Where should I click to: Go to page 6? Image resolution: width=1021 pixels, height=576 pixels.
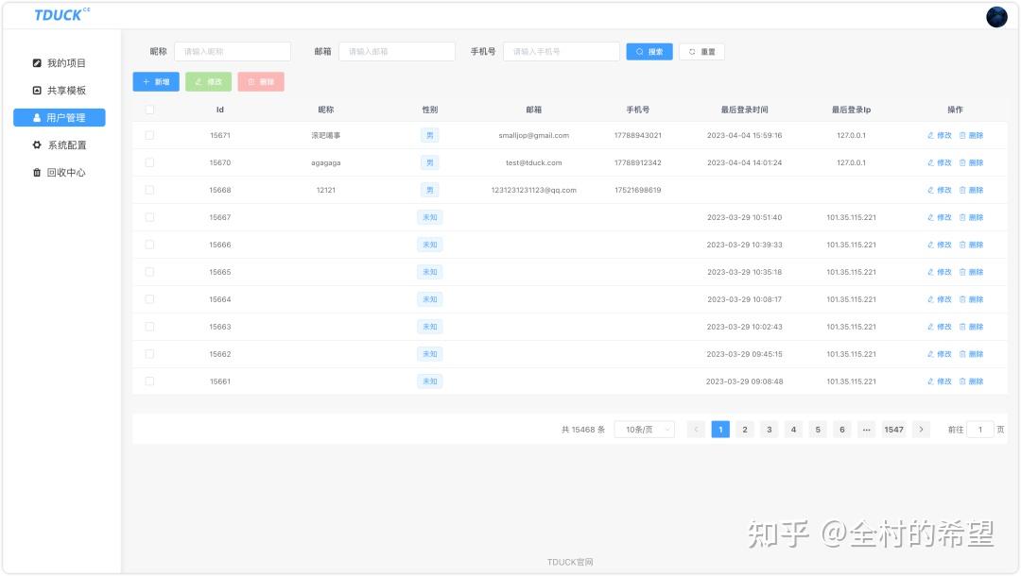point(842,429)
